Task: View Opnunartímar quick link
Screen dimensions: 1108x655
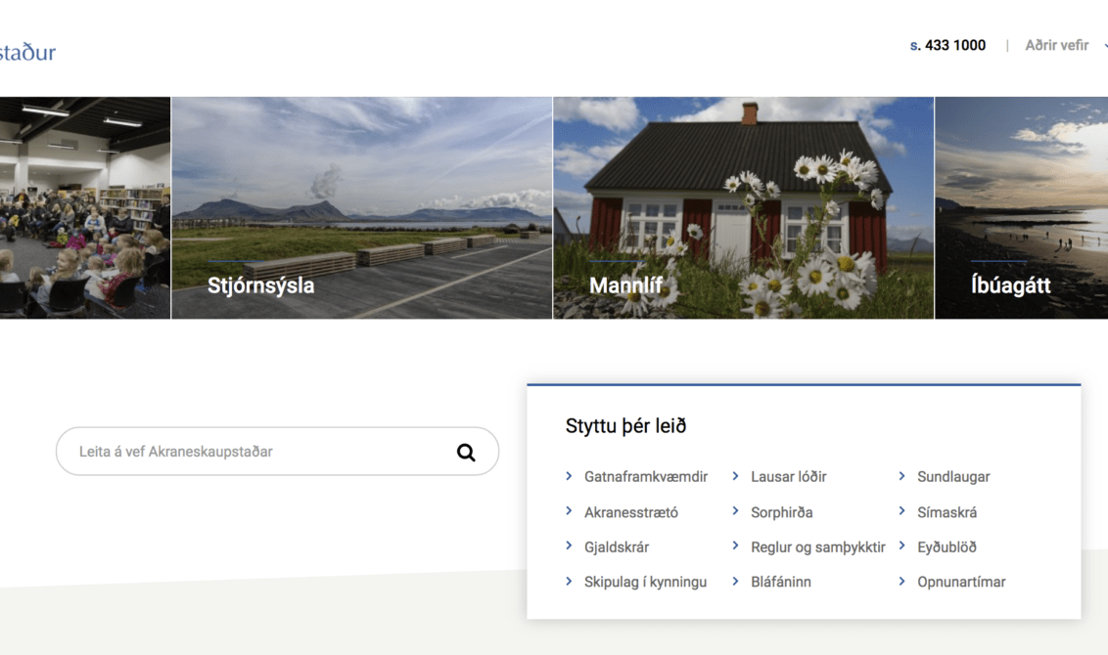Action: point(961,583)
